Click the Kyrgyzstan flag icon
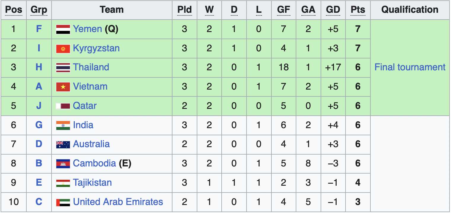This screenshot has width=451, height=213. (63, 49)
